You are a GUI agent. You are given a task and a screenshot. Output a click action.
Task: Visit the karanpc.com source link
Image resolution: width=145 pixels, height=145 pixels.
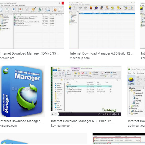(x=8, y=126)
